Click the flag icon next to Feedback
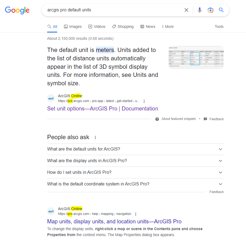Screen dimensions: 246x245 click(x=205, y=119)
